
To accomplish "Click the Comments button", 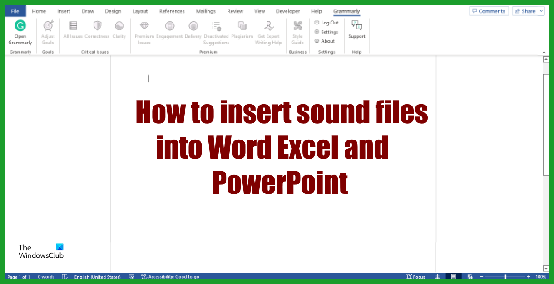I will [x=489, y=10].
